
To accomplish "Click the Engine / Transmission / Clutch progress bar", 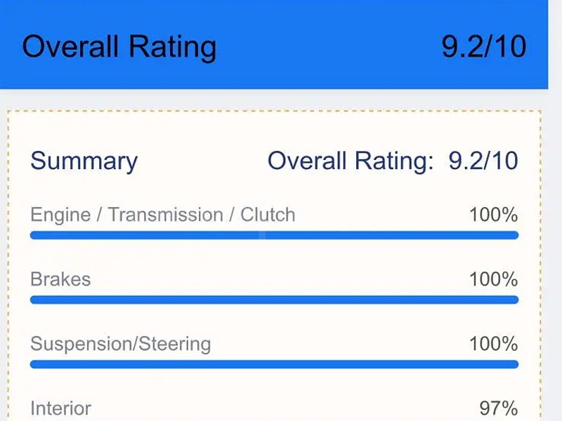I will (x=274, y=236).
